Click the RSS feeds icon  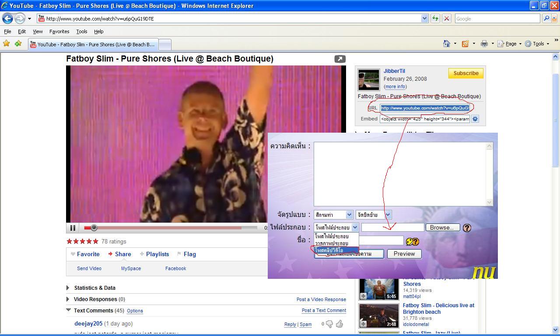(465, 44)
